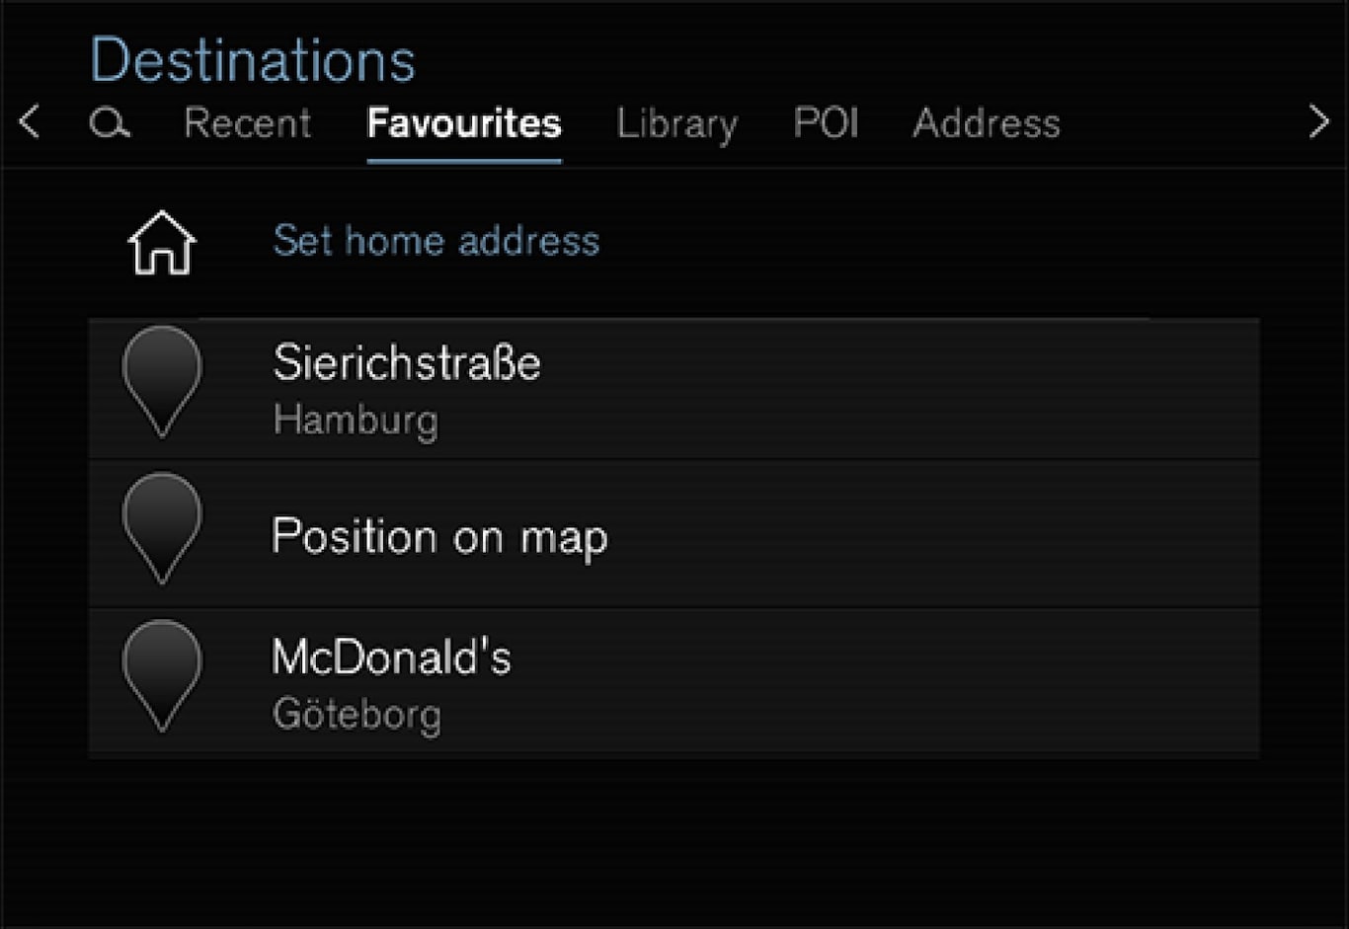The height and width of the screenshot is (929, 1349).
Task: Click the Destinations heading
Action: [252, 60]
